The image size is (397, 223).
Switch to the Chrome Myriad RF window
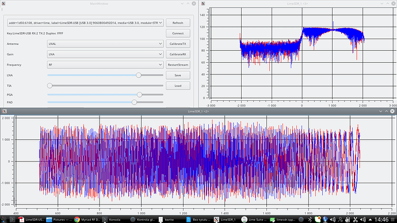(88, 220)
